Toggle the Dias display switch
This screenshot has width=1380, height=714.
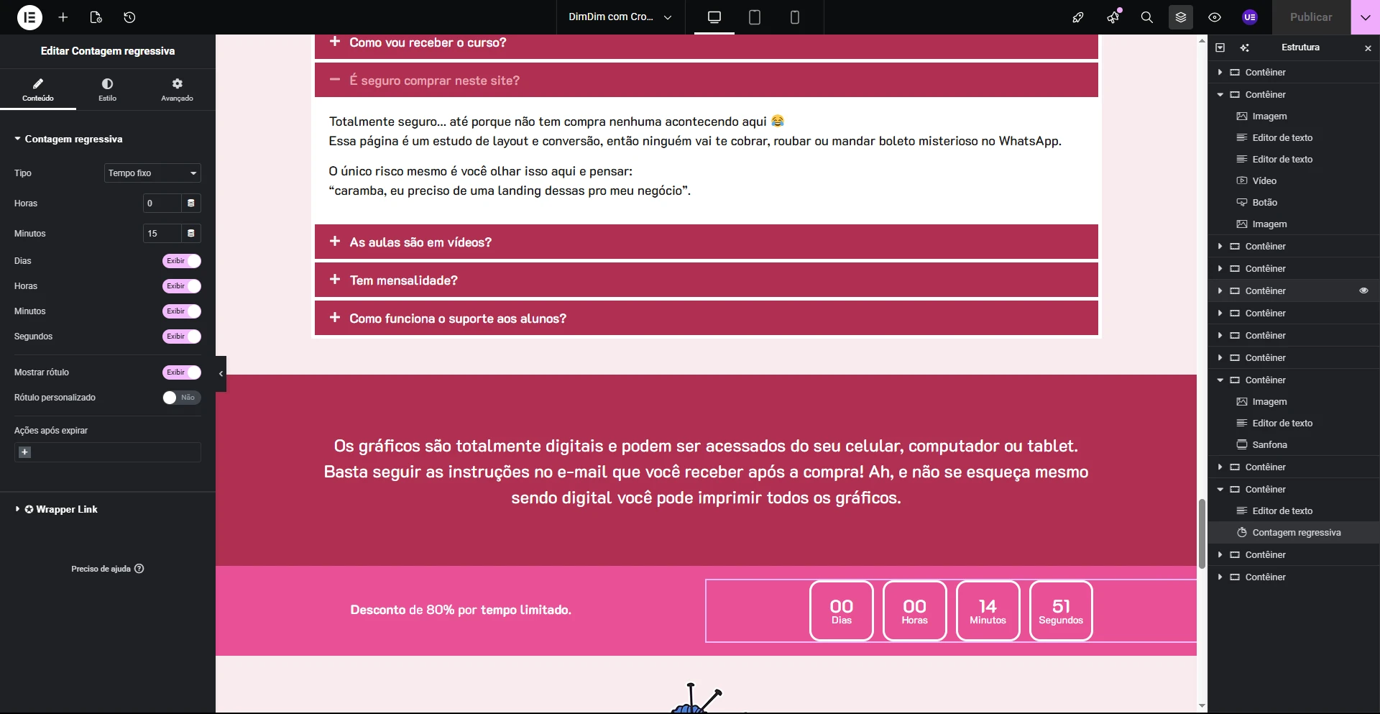[181, 261]
